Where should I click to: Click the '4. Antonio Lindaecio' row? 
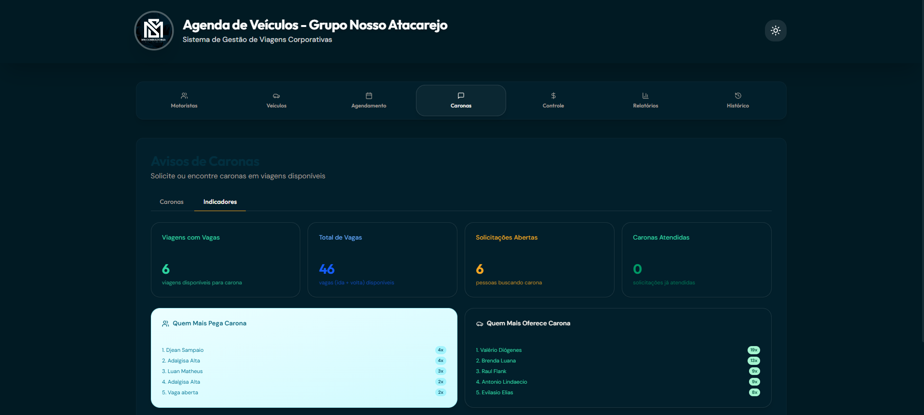coord(618,382)
